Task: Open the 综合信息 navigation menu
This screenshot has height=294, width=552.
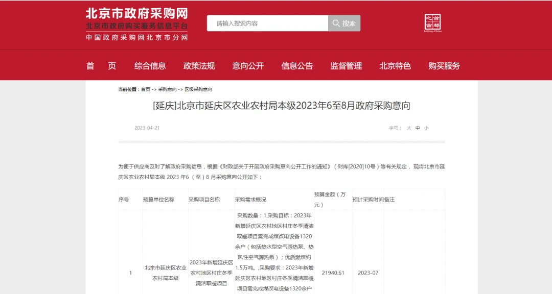Action: pyautogui.click(x=150, y=66)
